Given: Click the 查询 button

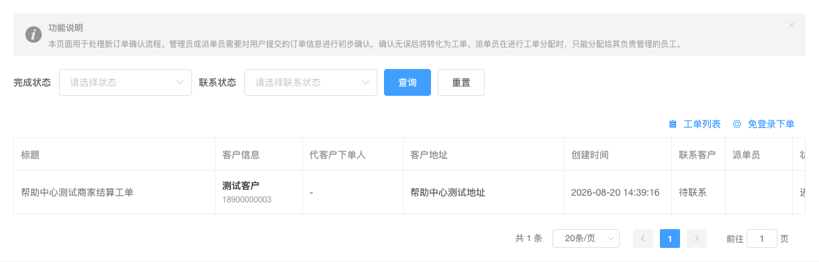Looking at the screenshot, I should (x=407, y=82).
